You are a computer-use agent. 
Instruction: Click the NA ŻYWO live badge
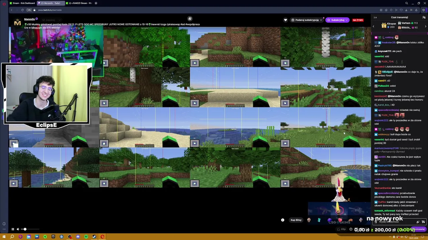tap(358, 20)
